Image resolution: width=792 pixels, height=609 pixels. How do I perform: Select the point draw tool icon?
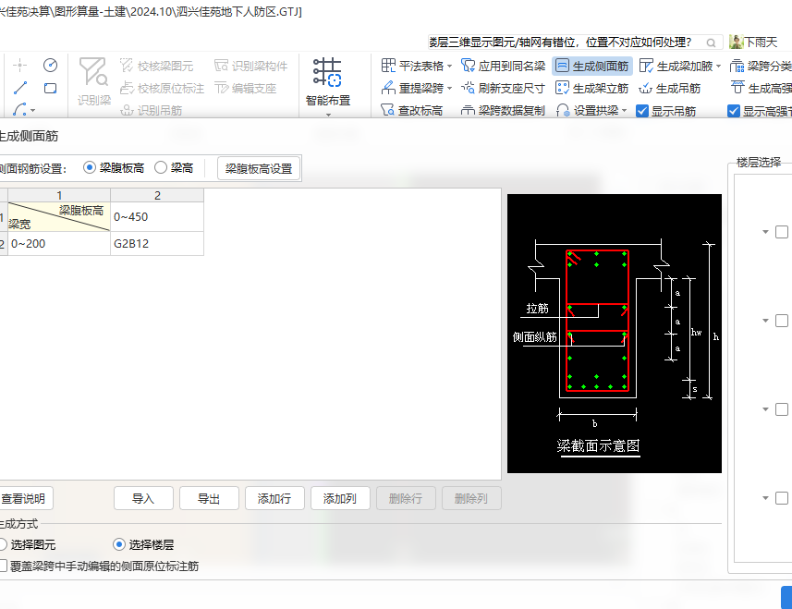tap(19, 65)
